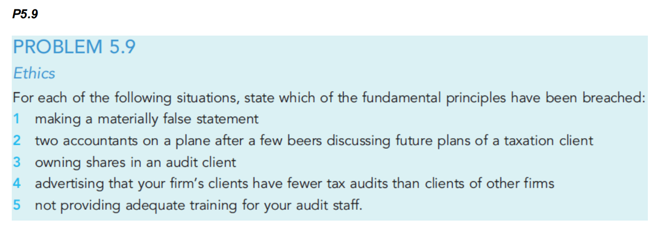Select the PROBLEM 5.9 heading
The height and width of the screenshot is (229, 654).
coord(74,47)
